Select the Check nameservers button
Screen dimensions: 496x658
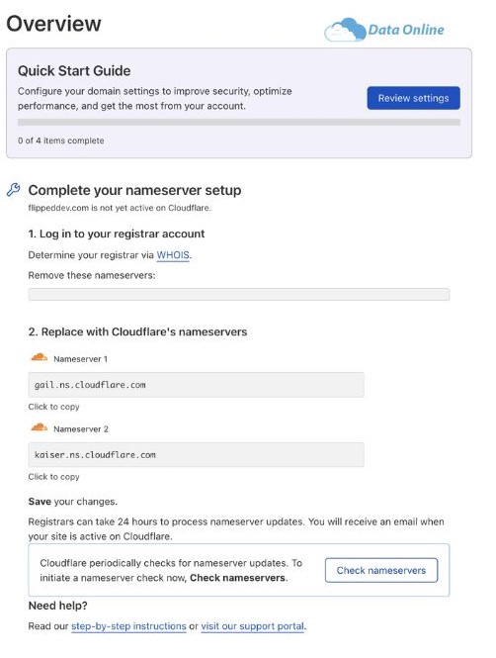(381, 570)
